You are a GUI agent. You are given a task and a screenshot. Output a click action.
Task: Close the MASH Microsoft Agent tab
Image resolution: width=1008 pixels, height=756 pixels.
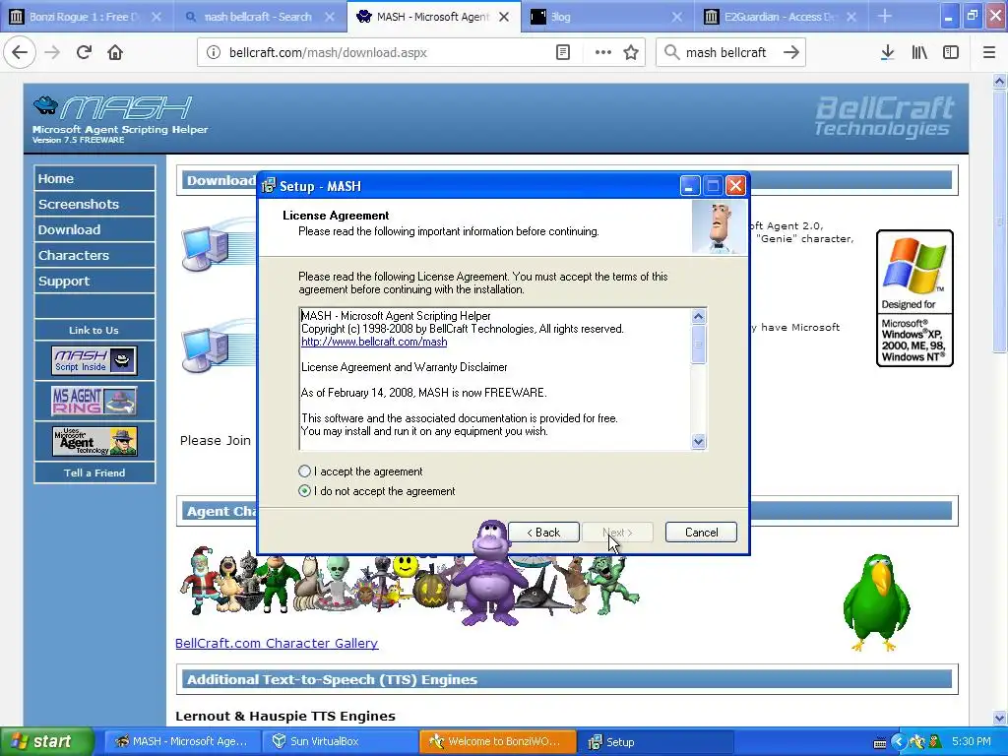504,17
